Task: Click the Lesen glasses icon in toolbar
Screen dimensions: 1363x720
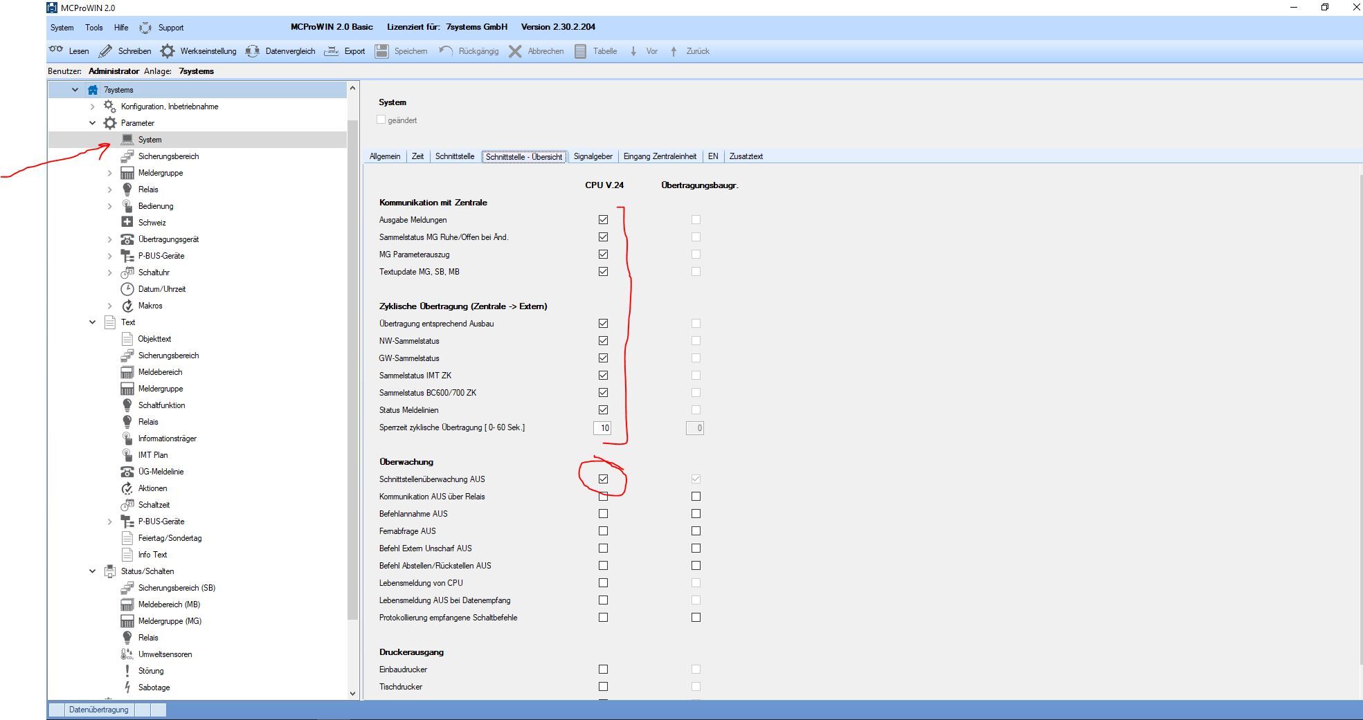Action: tap(56, 50)
